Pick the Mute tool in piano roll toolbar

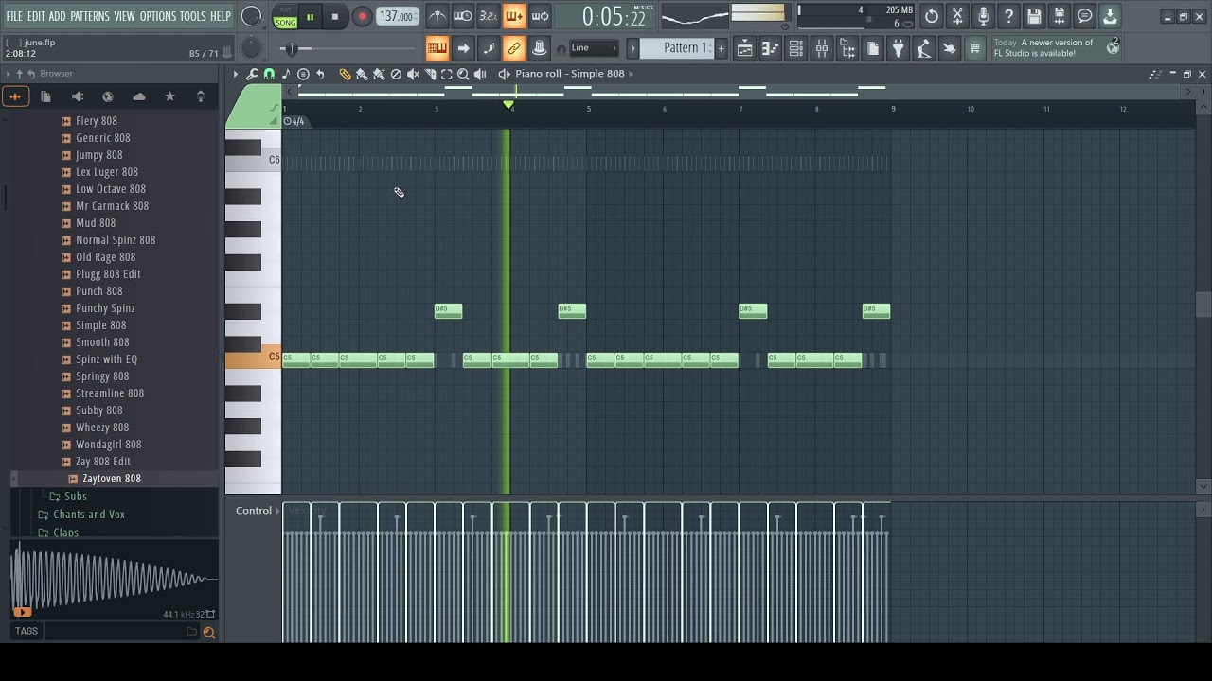[x=413, y=74]
